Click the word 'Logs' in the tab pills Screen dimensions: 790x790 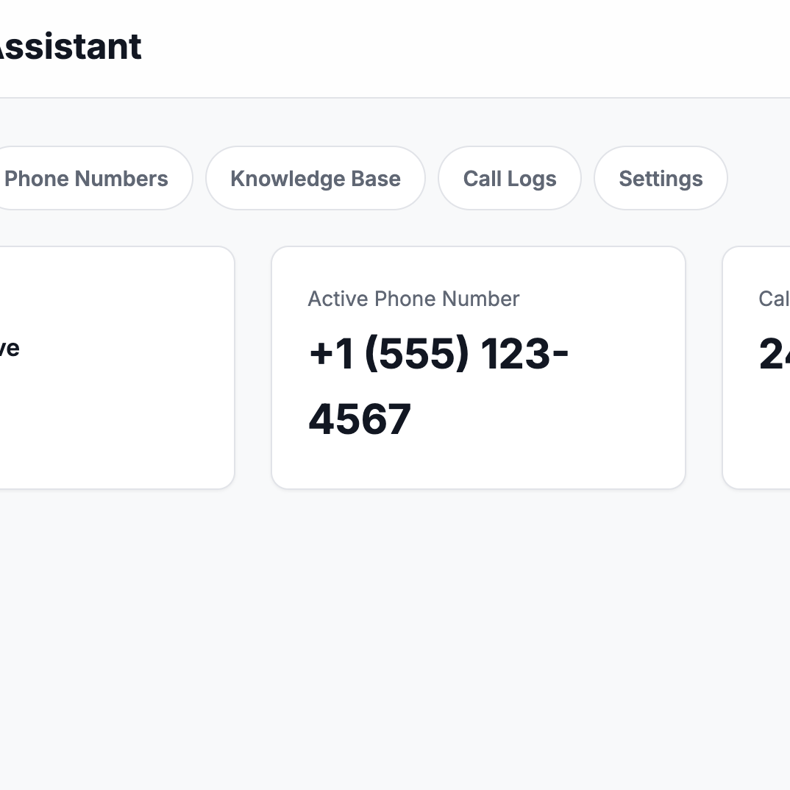[533, 179]
